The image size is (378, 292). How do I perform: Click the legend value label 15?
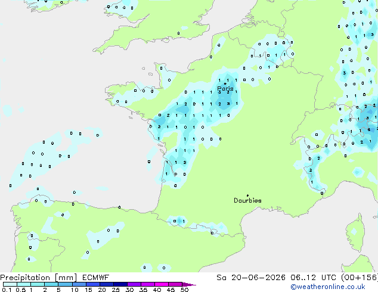(88, 290)
